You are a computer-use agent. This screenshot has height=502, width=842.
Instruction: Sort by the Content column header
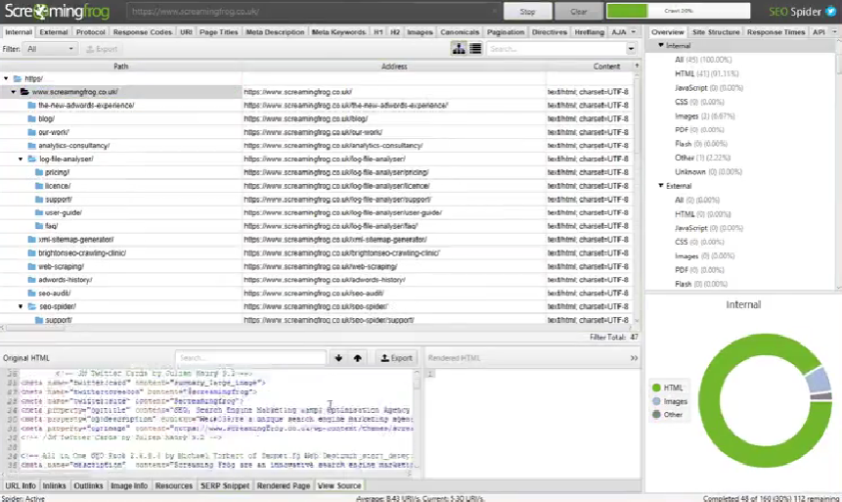606,67
